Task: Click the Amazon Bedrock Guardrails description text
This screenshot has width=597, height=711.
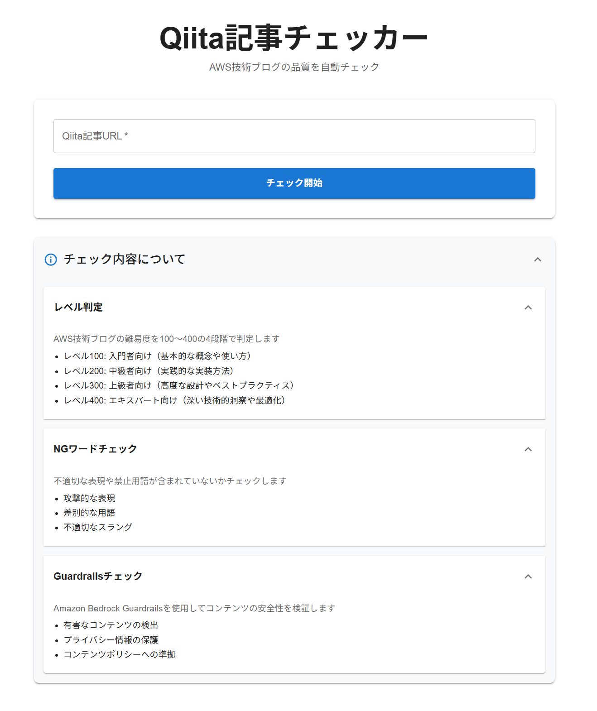Action: [x=194, y=608]
